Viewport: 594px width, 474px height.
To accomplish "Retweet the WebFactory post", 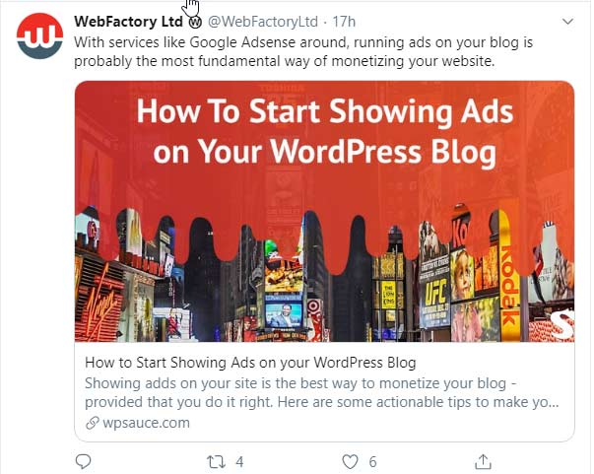I will 217,462.
